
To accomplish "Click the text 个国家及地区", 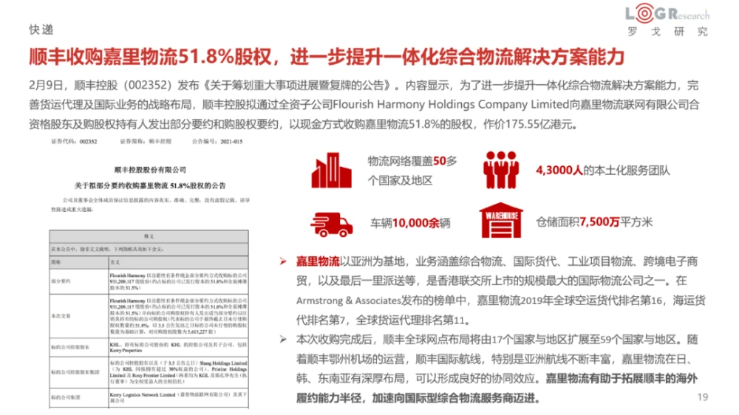I will click(x=400, y=180).
